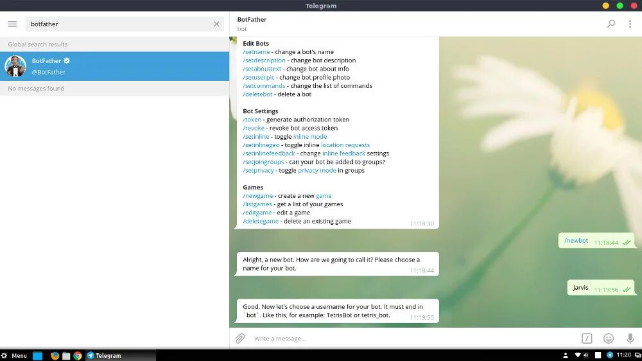Select the BotFather search result
Screen dimensions: 642x361
(x=115, y=66)
